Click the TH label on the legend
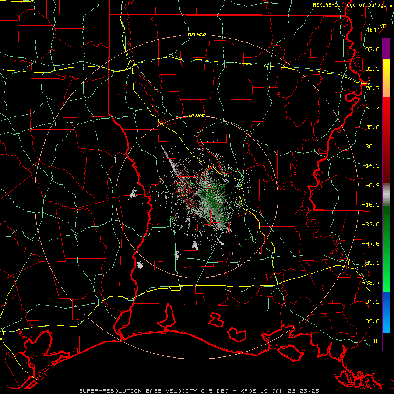394x394 pixels. click(x=376, y=341)
